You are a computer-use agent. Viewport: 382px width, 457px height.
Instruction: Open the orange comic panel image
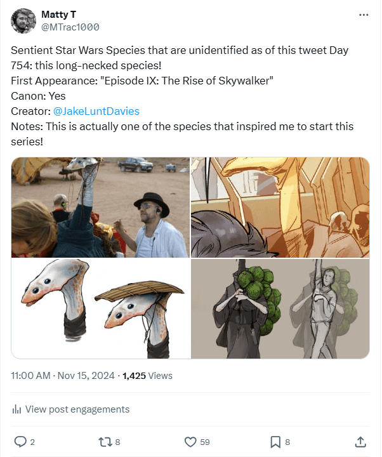coord(280,207)
